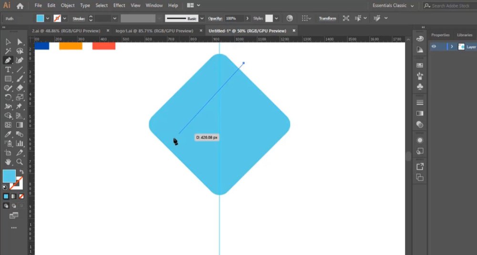477x255 pixels.
Task: Open the Brushes panel icon
Action: coord(420,75)
